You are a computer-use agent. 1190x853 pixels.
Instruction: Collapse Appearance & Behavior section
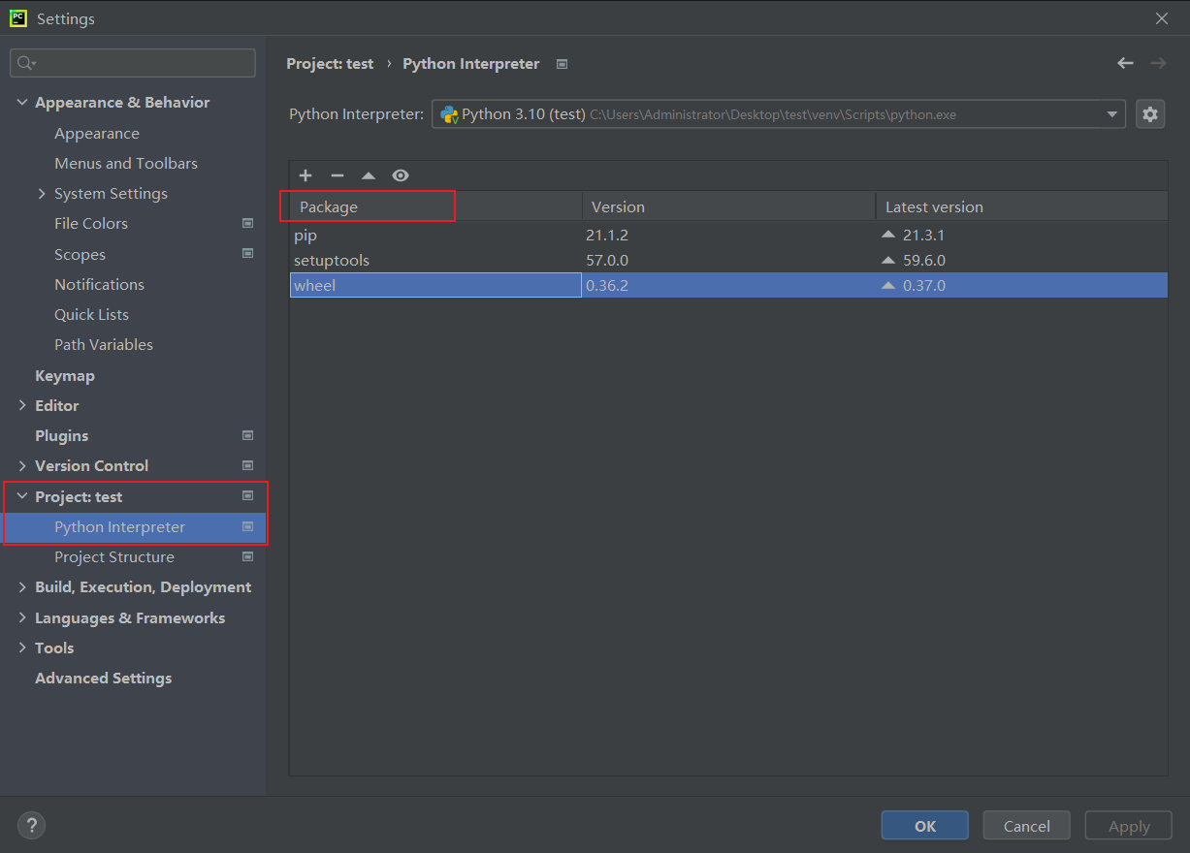pyautogui.click(x=22, y=102)
